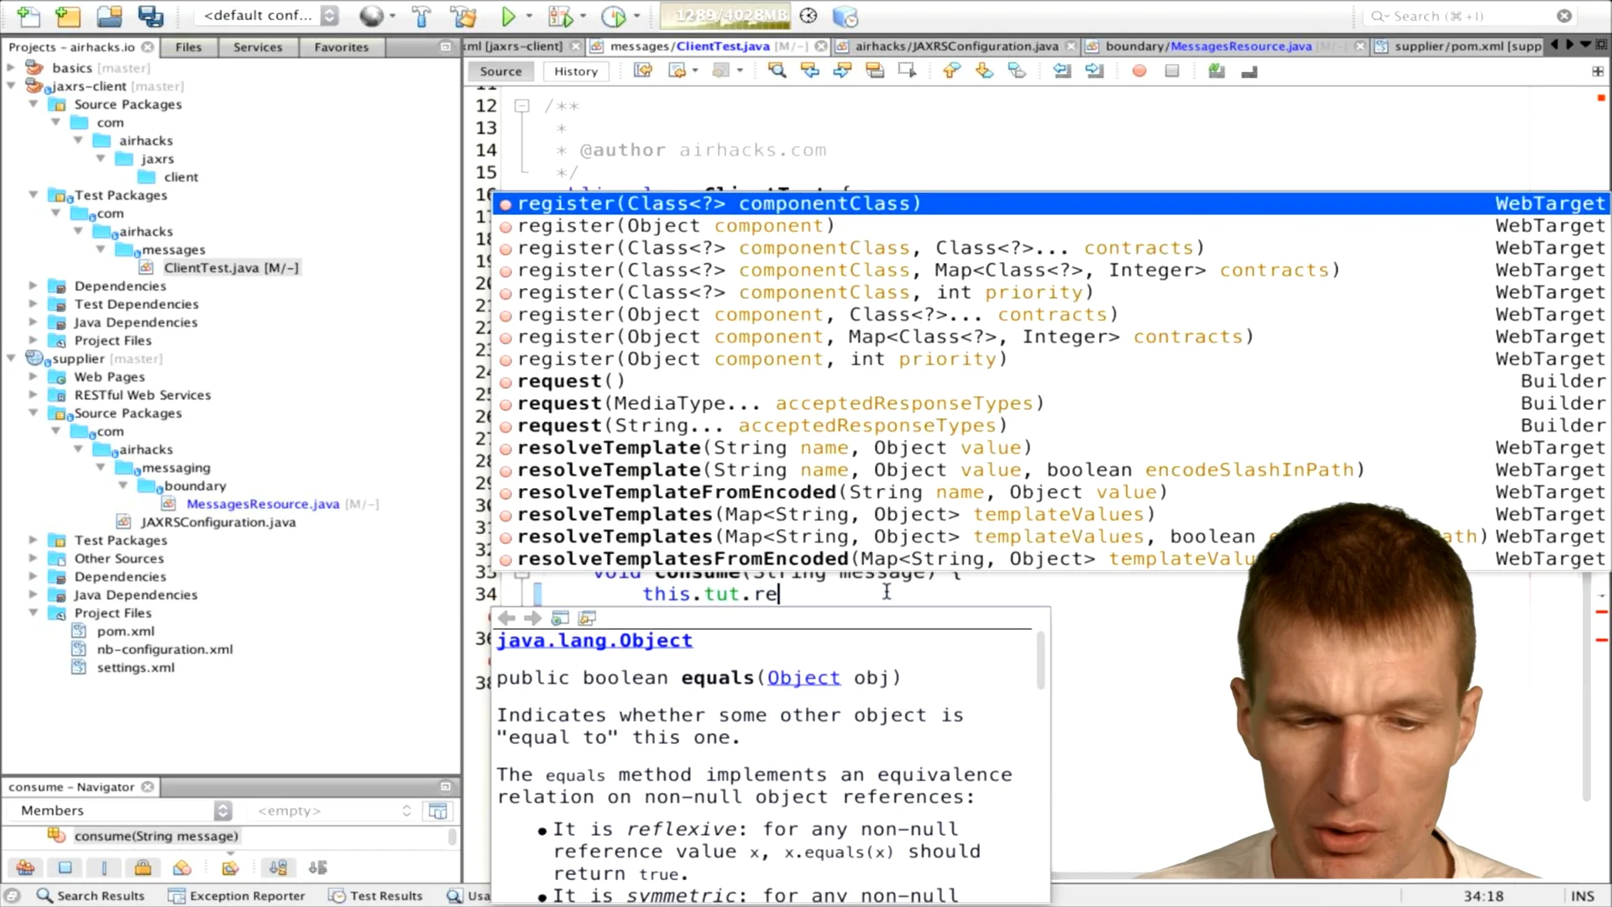Click the Build Project hammer icon
Viewport: 1612px width, 907px height.
pyautogui.click(x=421, y=16)
